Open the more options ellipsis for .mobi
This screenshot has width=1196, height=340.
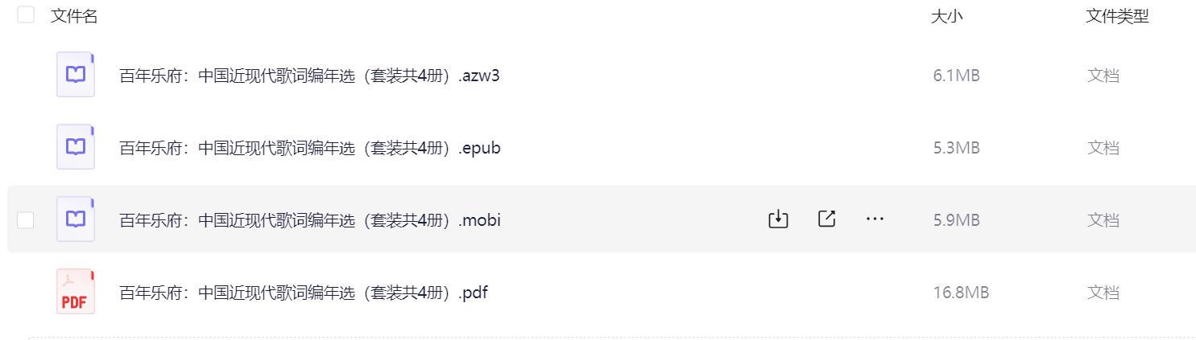coord(875,219)
